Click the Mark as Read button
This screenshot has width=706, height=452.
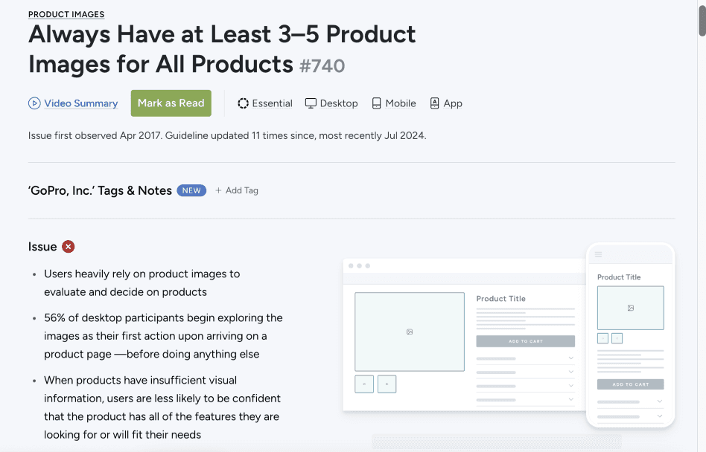point(171,103)
